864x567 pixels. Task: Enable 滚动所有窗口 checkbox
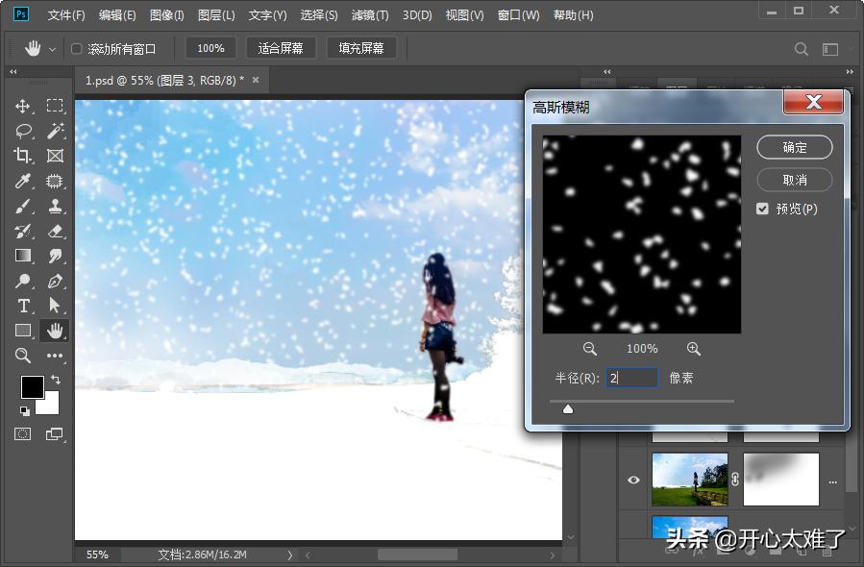pos(77,48)
